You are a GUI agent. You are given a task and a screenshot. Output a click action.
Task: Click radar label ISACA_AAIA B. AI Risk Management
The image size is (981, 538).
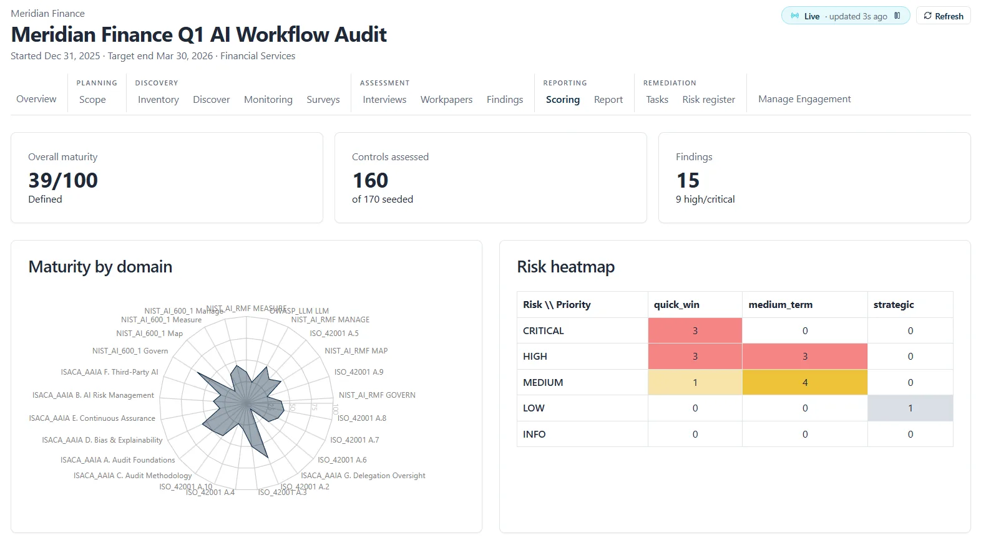93,395
